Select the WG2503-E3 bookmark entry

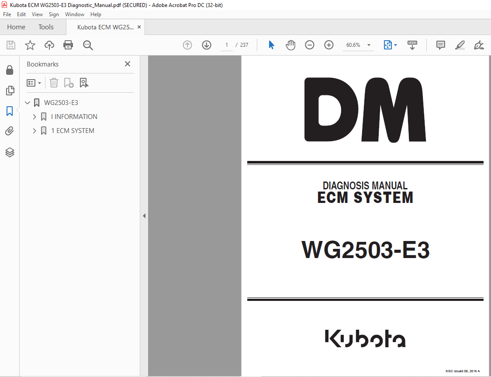(61, 103)
